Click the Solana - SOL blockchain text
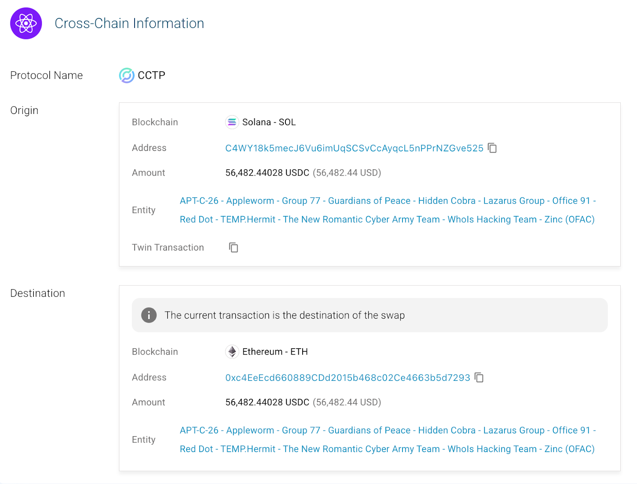The image size is (637, 484). [269, 122]
